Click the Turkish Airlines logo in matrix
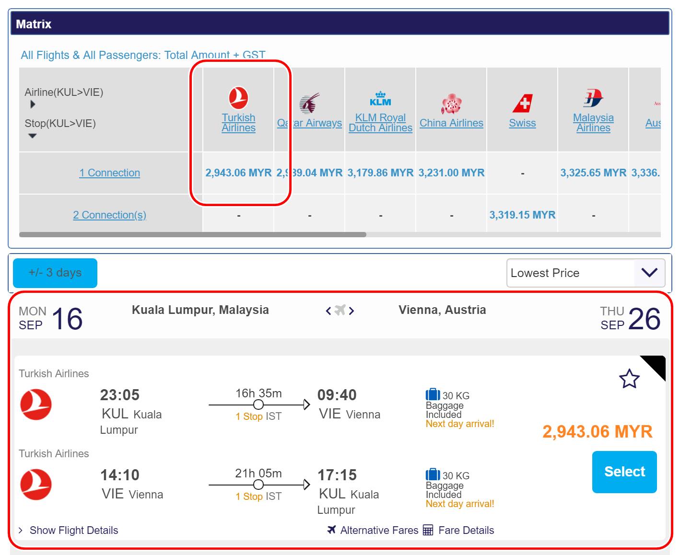This screenshot has width=680, height=555. click(238, 98)
